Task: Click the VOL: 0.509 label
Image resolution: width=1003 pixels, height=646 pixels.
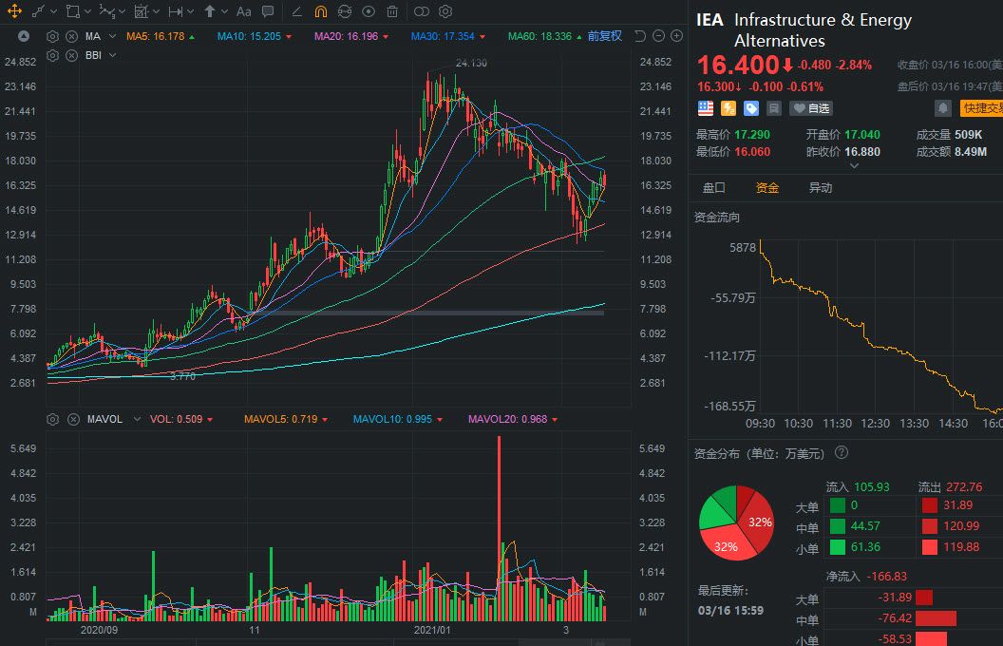Action: [x=176, y=420]
